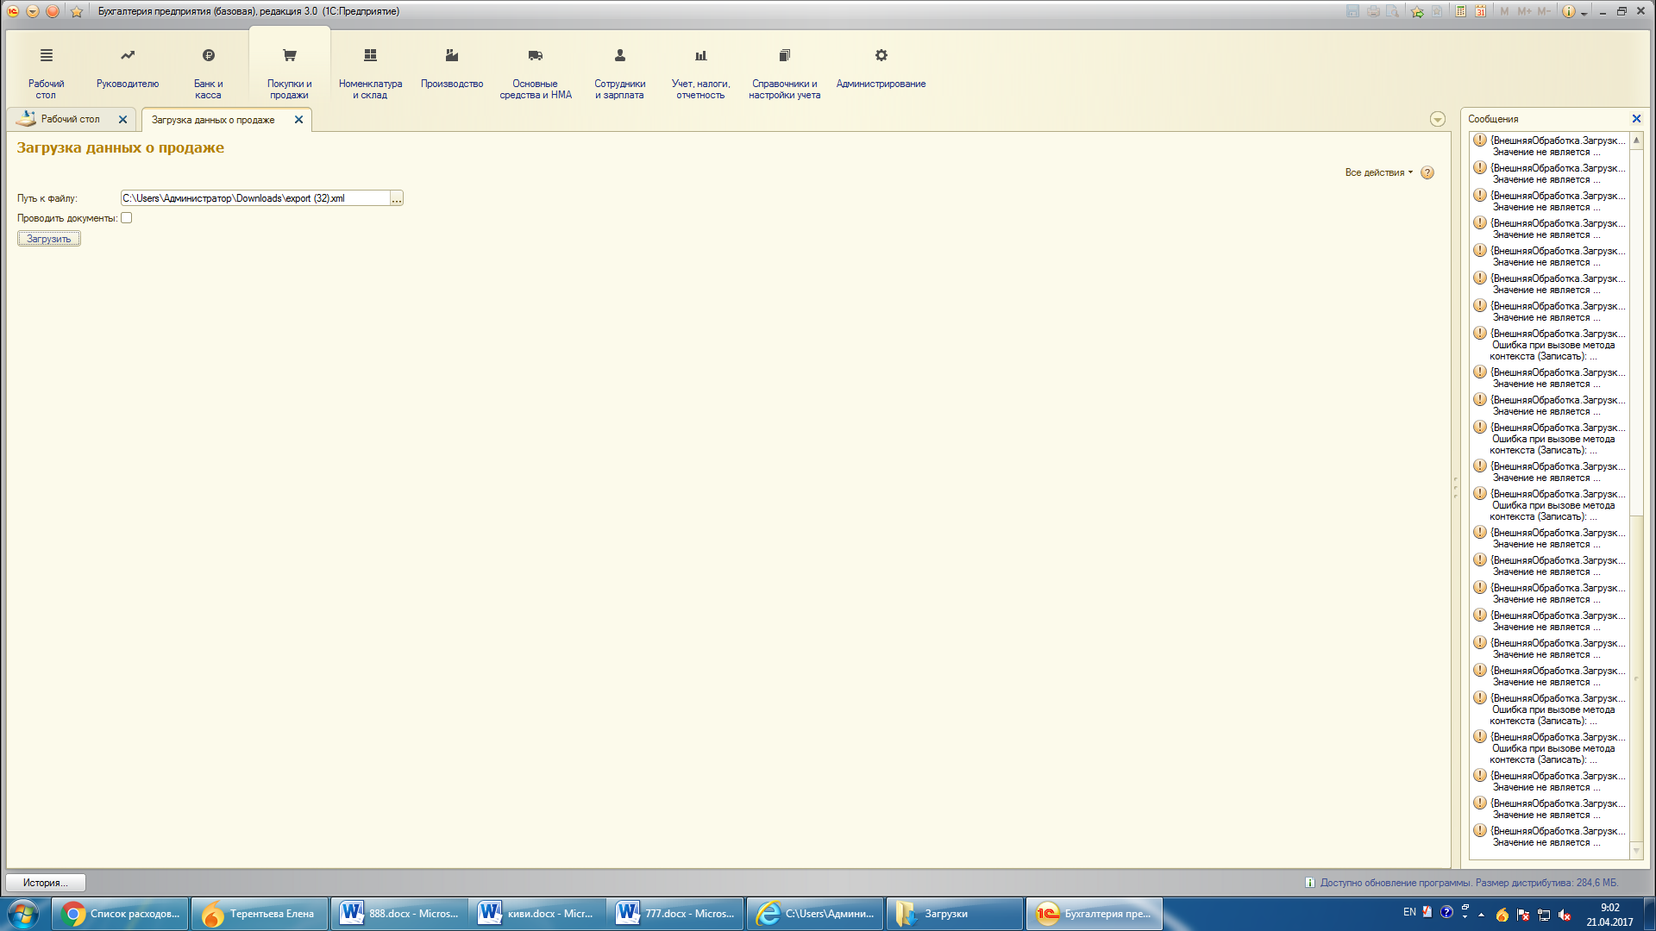Open Номенклатура и склад section
The width and height of the screenshot is (1656, 931).
coord(370,72)
